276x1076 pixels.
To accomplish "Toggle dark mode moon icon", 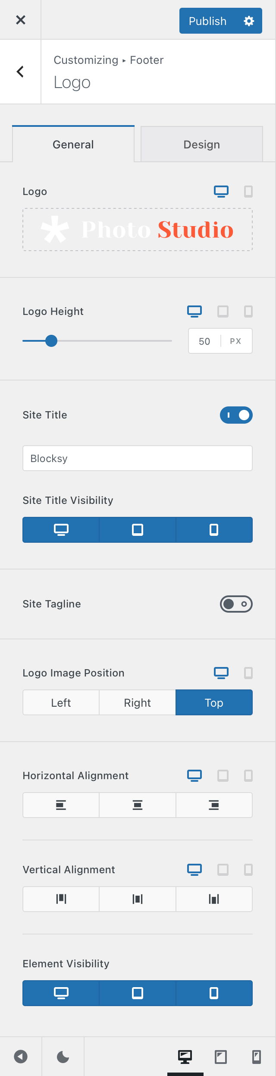I will [x=63, y=1057].
